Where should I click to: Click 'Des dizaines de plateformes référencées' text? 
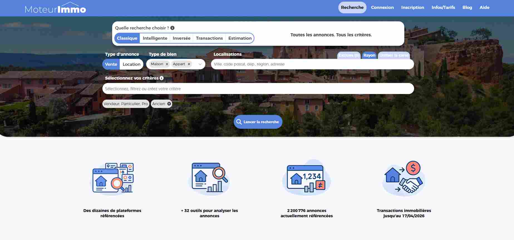(x=112, y=213)
